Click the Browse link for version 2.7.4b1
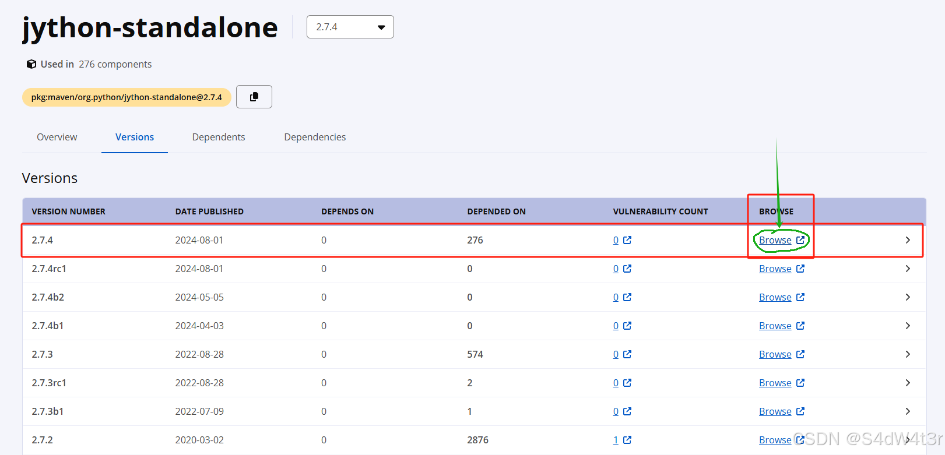Screen dimensions: 945x455 (775, 326)
